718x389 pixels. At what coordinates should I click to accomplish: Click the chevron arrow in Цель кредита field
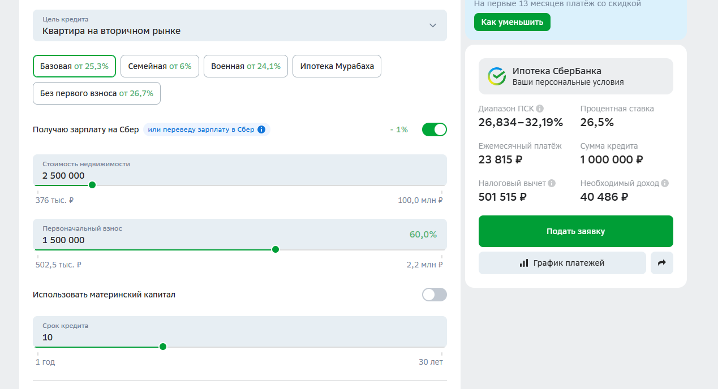[433, 25]
